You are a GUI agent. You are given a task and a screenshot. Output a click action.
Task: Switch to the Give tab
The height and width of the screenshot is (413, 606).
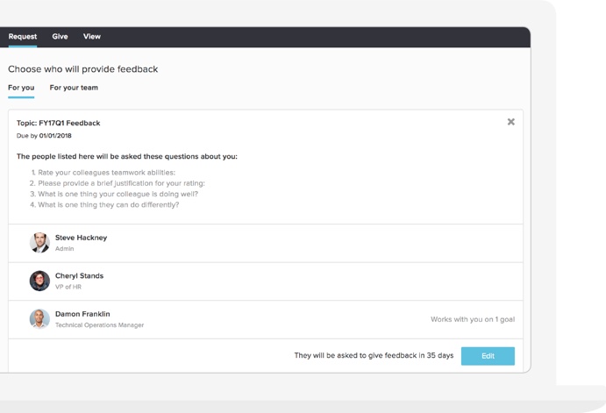pyautogui.click(x=60, y=36)
